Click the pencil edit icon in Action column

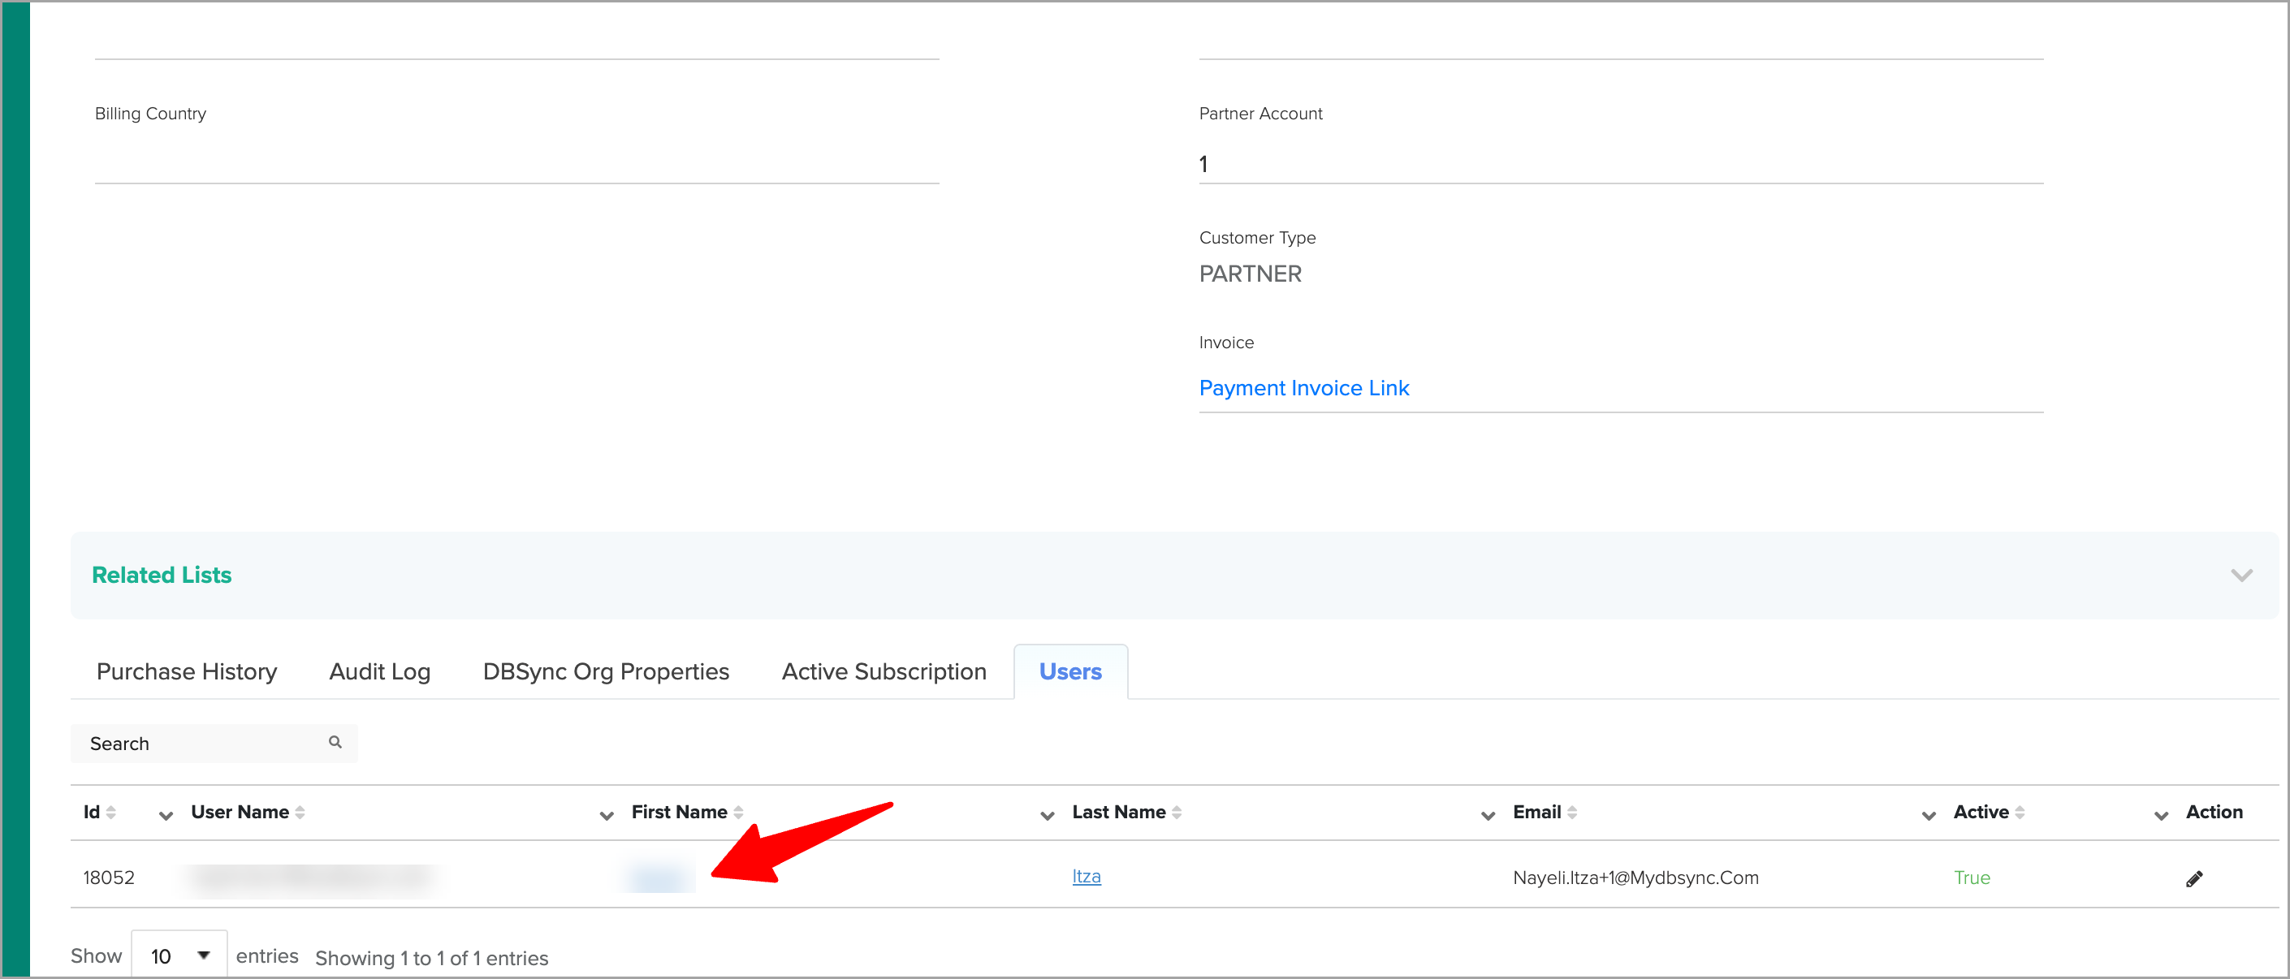(x=2193, y=878)
